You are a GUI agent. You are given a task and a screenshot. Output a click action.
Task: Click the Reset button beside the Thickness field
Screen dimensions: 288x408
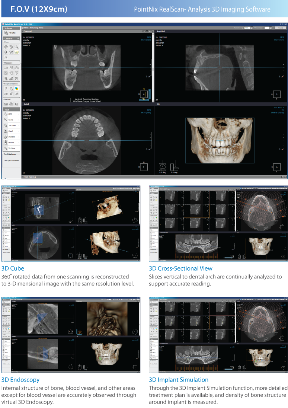281,28
